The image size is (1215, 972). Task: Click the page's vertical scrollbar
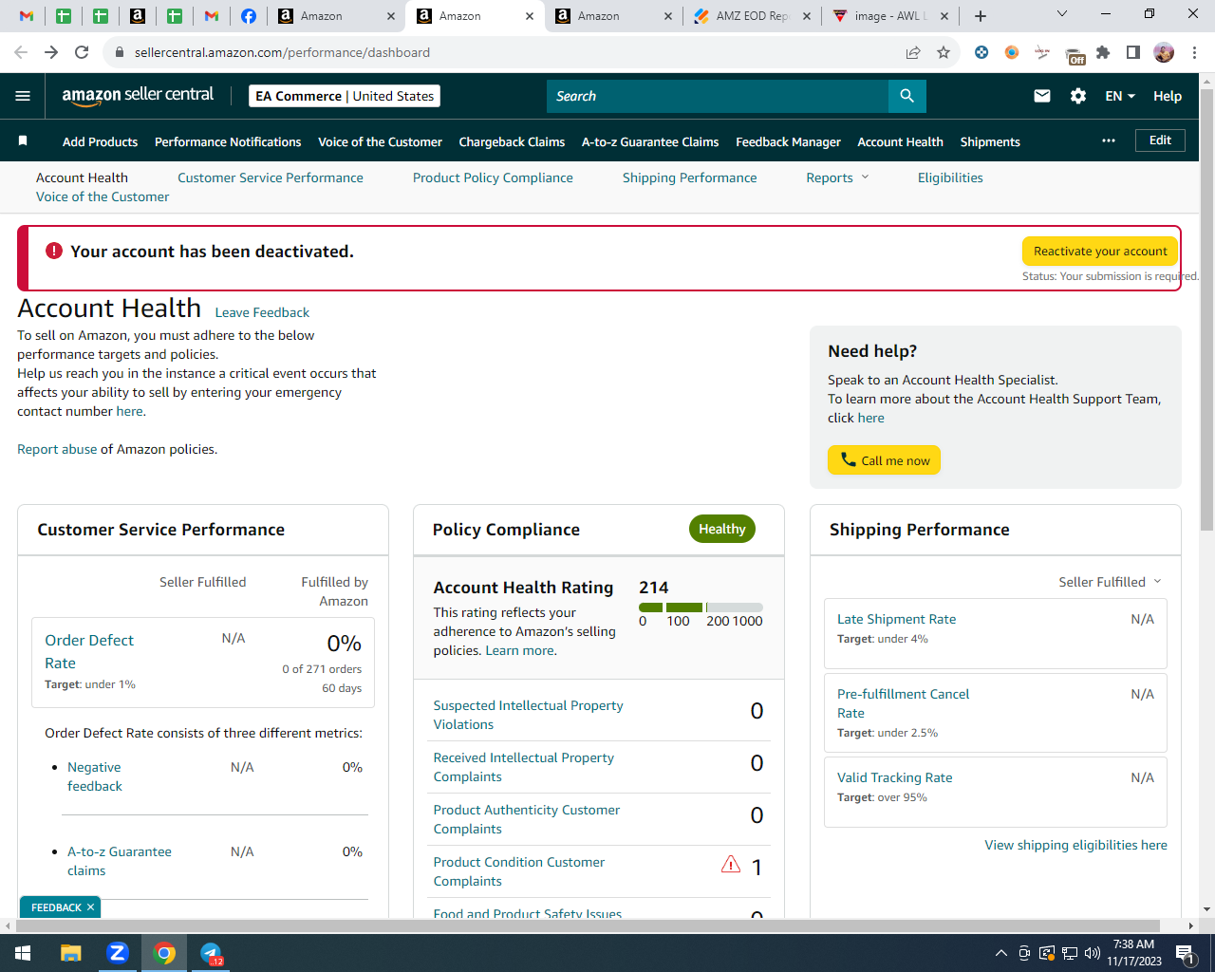[1206, 310]
